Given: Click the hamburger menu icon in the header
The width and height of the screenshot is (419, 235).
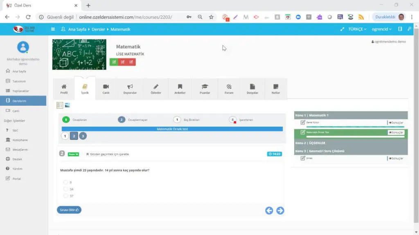Looking at the screenshot, I should (x=53, y=29).
